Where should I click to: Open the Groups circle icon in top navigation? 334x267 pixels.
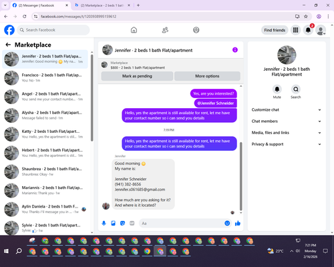coord(196,30)
